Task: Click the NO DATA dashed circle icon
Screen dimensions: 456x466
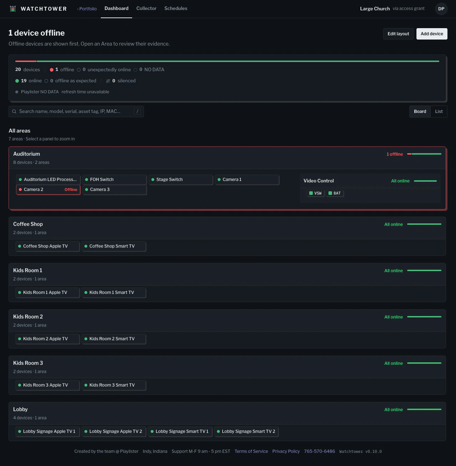Action: pos(135,70)
